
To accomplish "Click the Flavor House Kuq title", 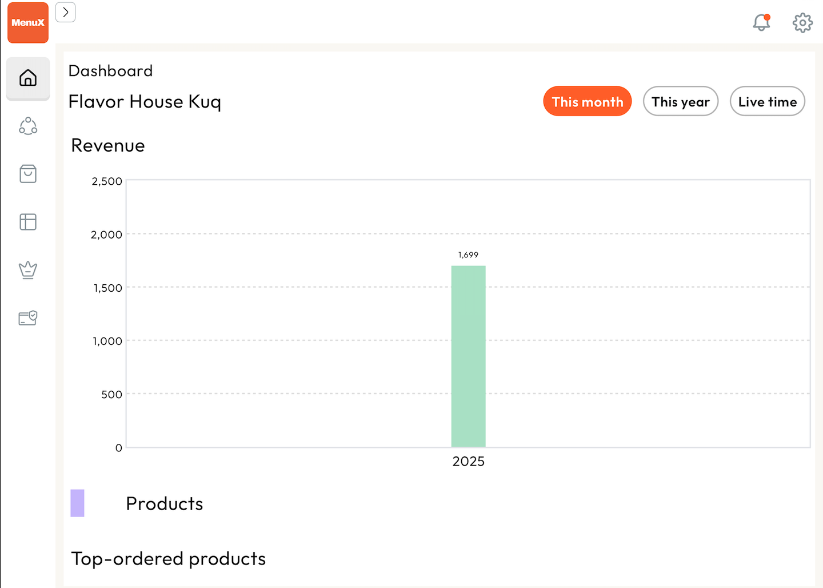I will point(145,102).
